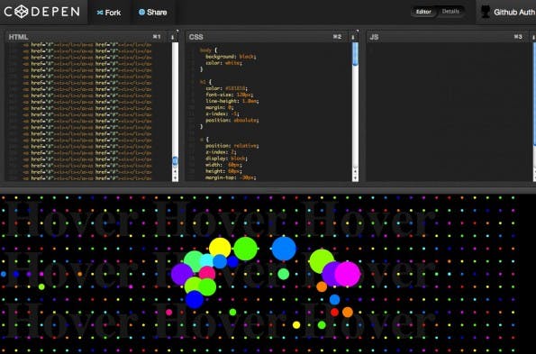Click the Fork button label
536x354 pixels.
pos(113,13)
